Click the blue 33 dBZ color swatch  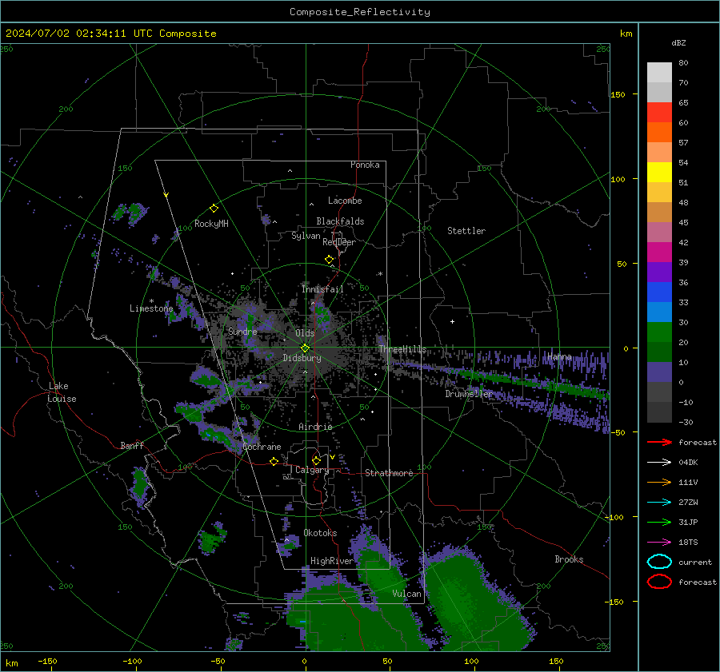pyautogui.click(x=659, y=292)
